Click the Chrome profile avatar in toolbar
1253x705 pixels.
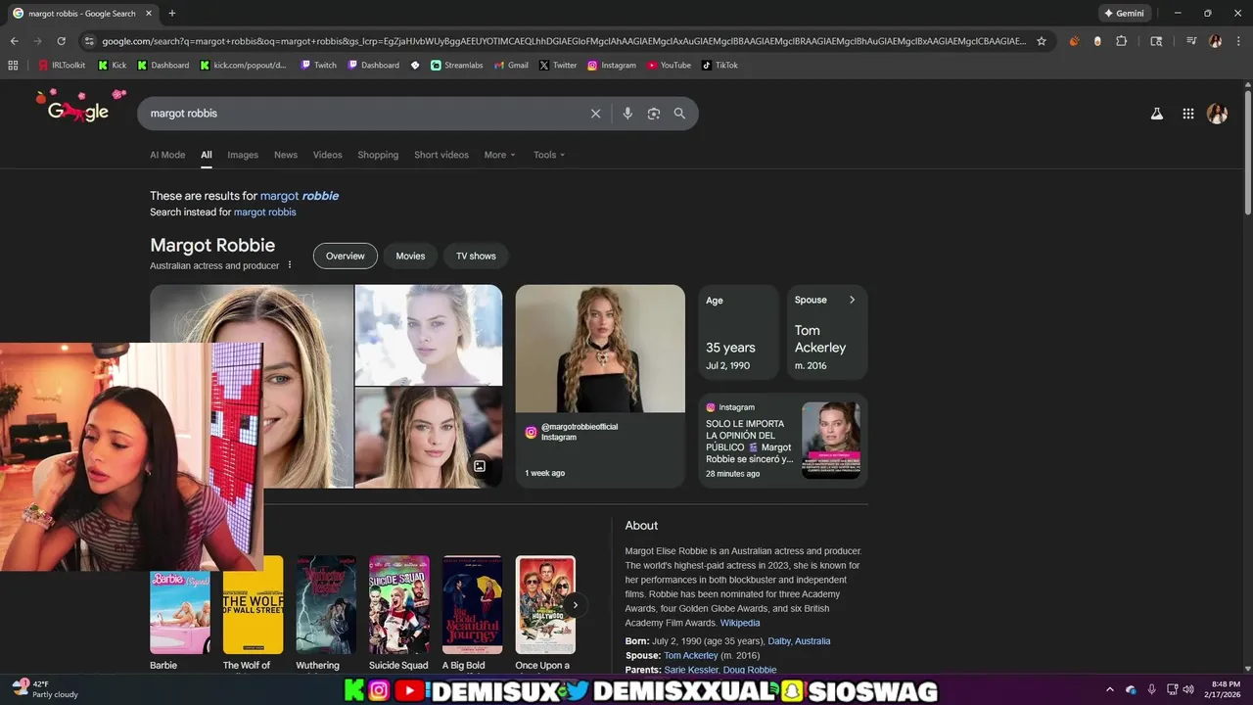pyautogui.click(x=1215, y=41)
